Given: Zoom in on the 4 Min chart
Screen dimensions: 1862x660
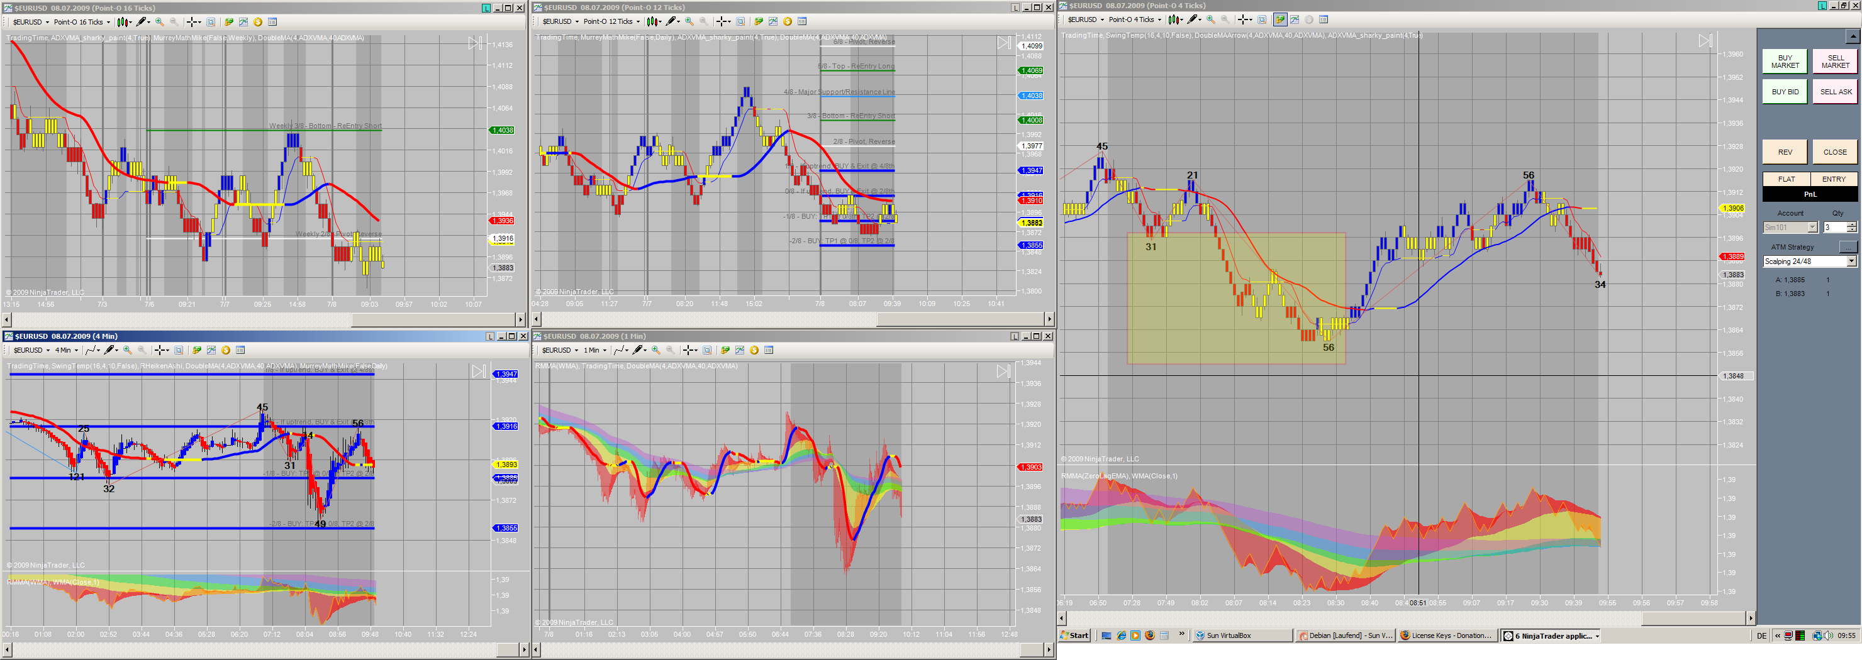Looking at the screenshot, I should click(128, 350).
